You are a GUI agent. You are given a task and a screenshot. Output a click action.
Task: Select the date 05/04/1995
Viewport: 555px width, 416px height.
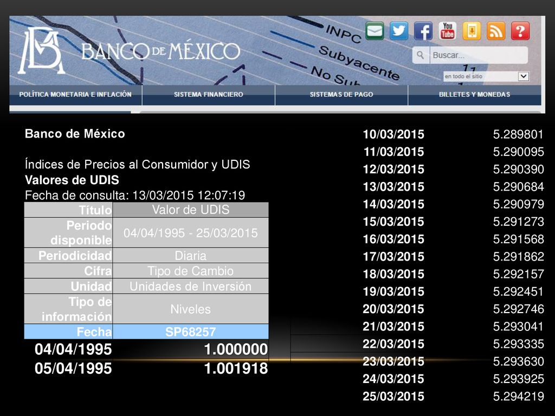[73, 368]
